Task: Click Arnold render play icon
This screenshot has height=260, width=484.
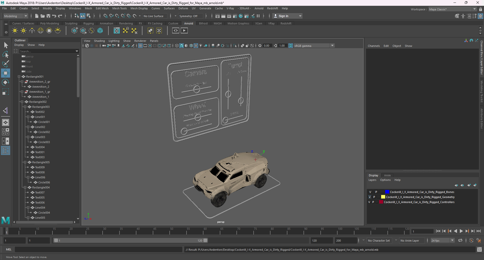Action: tap(184, 31)
